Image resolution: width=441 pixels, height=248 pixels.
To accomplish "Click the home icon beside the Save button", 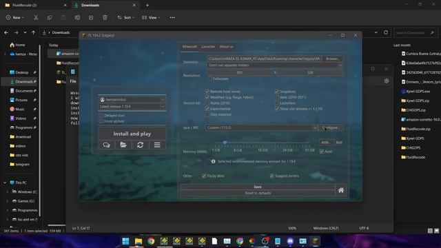I will pyautogui.click(x=341, y=190).
